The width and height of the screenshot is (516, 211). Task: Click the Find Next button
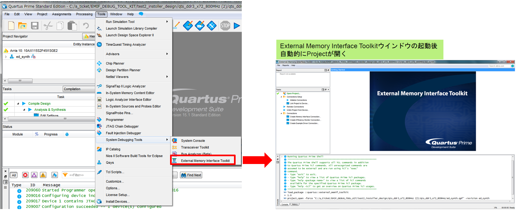point(191,175)
